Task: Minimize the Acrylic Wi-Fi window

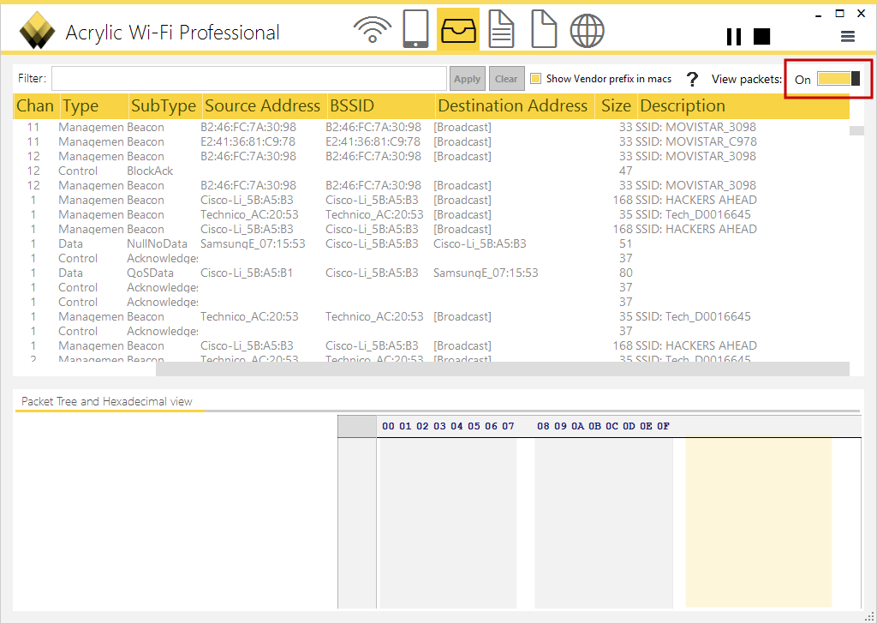Action: [x=819, y=15]
